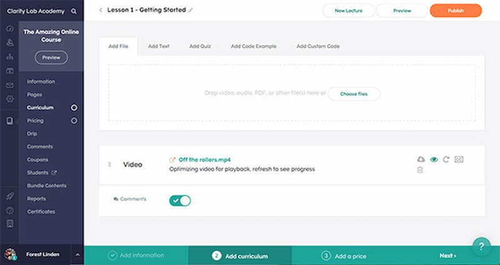
Task: Open Pricing in the course menu
Action: click(35, 120)
